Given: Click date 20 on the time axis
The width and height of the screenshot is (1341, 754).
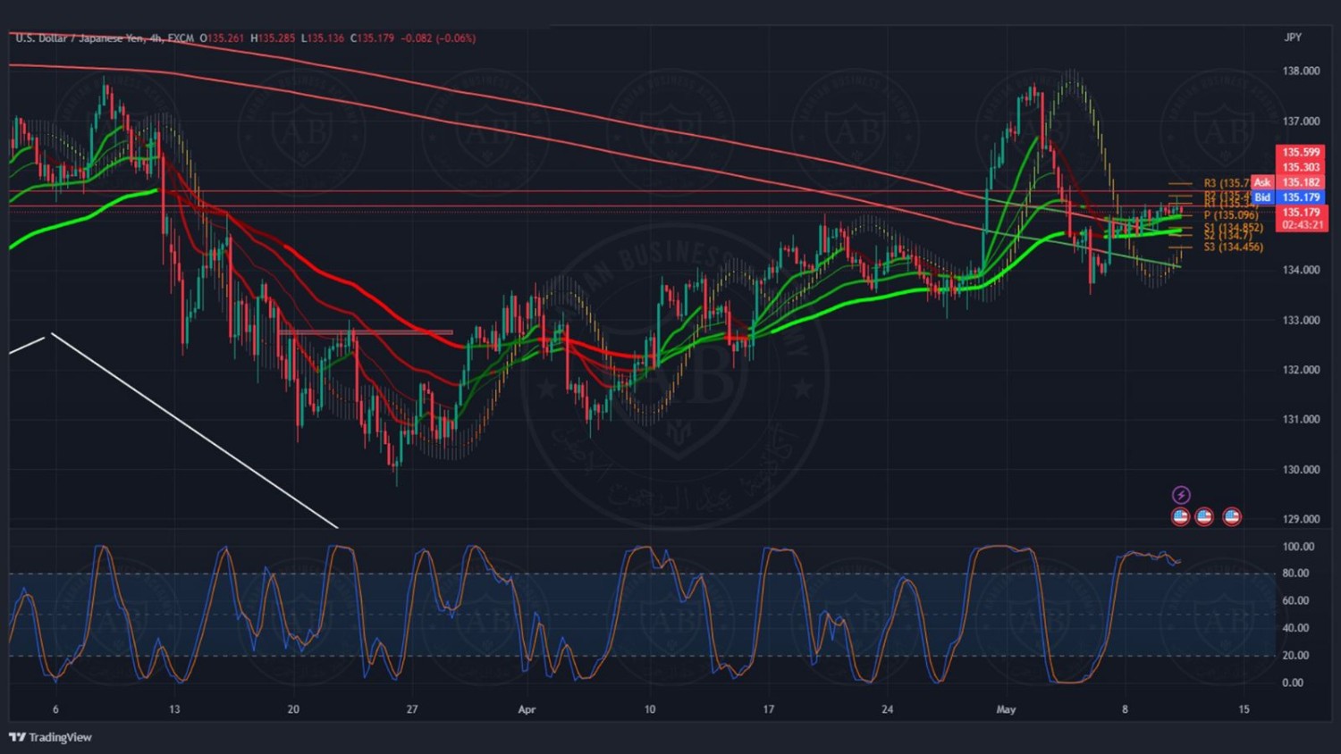Looking at the screenshot, I should 293,709.
